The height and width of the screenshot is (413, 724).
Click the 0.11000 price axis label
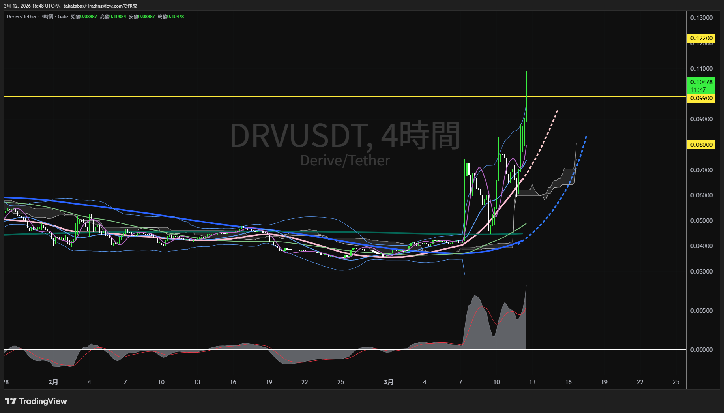[701, 69]
